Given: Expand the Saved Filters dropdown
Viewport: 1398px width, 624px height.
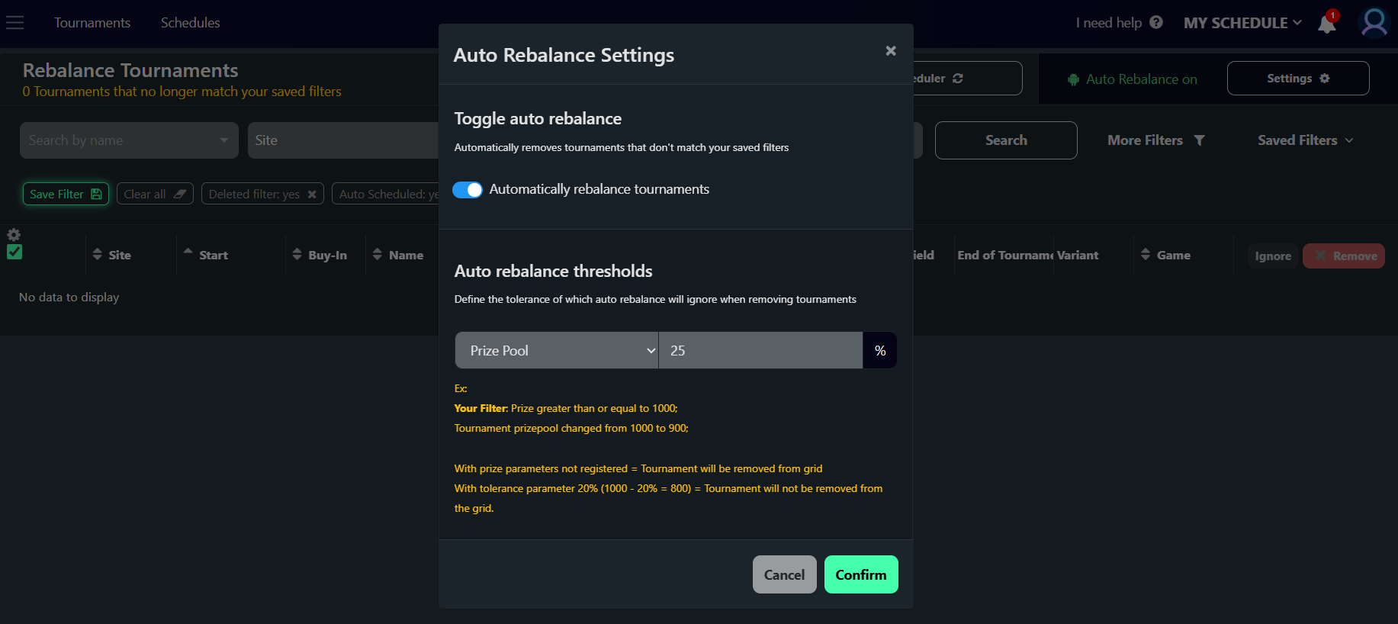Looking at the screenshot, I should pos(1305,140).
